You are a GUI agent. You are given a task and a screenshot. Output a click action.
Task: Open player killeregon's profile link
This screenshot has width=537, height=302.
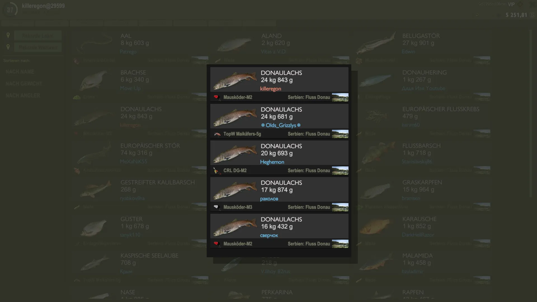click(270, 89)
